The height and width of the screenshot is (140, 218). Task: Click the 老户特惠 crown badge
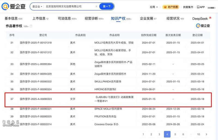pos(170,7)
